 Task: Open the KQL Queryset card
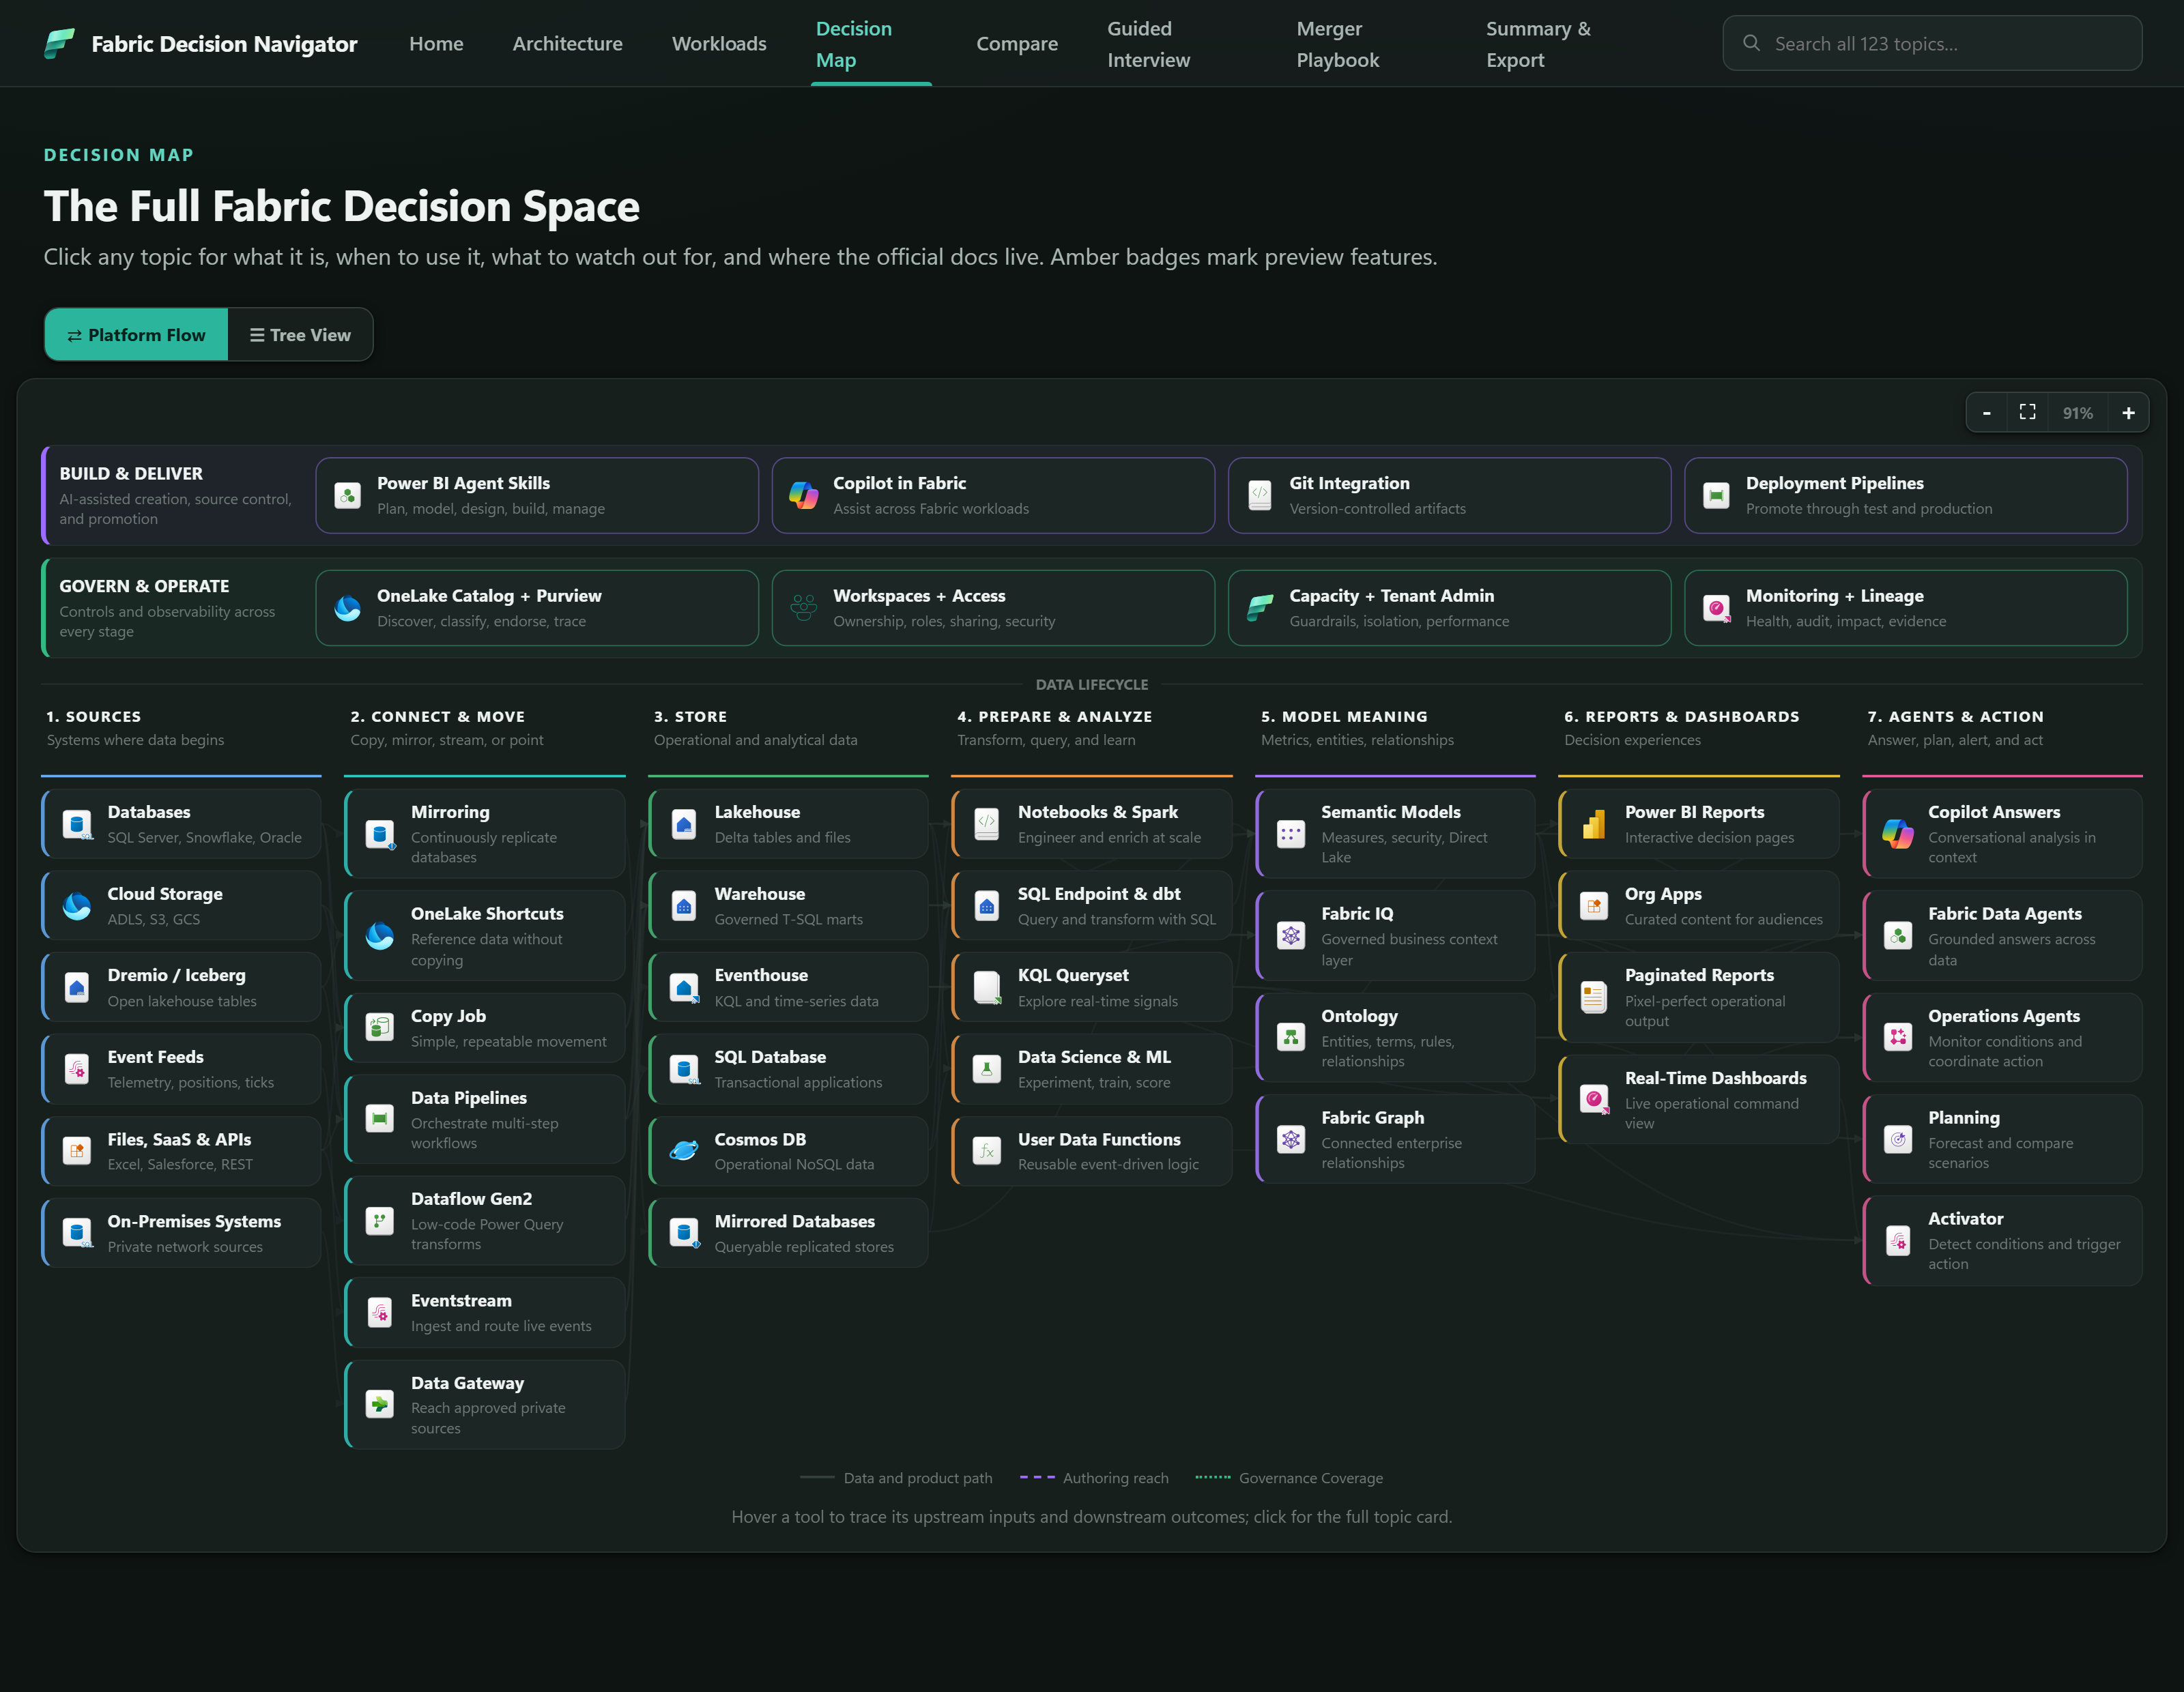click(x=1091, y=987)
